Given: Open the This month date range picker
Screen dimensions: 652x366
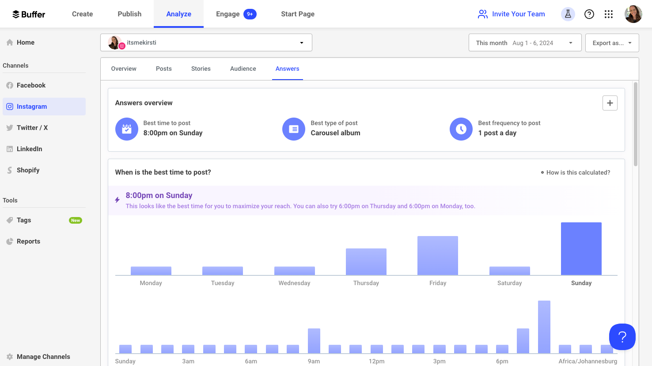Looking at the screenshot, I should 525,42.
